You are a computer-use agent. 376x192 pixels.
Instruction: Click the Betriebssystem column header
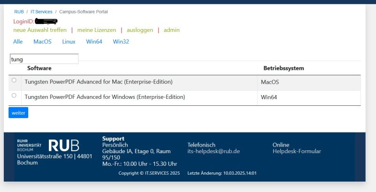click(x=284, y=68)
